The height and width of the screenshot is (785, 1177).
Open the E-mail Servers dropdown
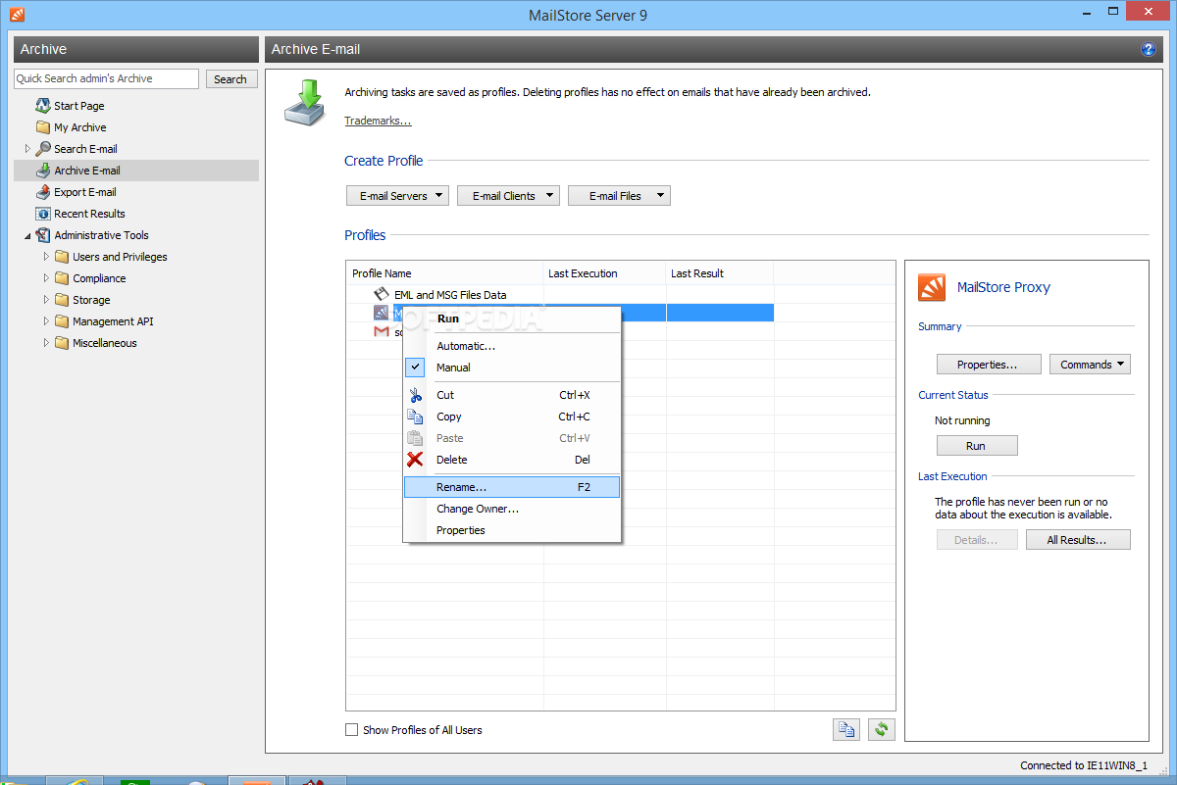point(397,196)
